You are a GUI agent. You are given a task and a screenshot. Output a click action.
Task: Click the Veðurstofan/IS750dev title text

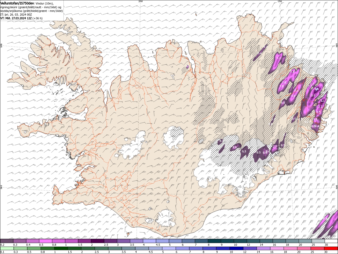tap(17, 3)
